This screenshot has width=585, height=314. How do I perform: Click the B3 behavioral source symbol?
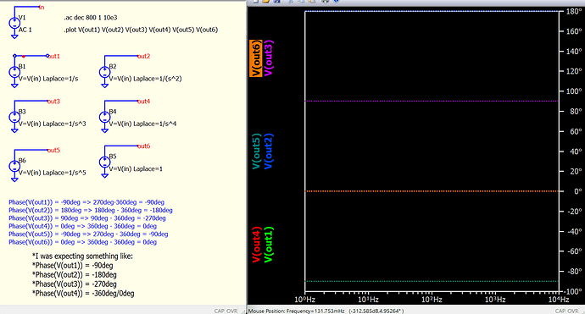click(14, 117)
